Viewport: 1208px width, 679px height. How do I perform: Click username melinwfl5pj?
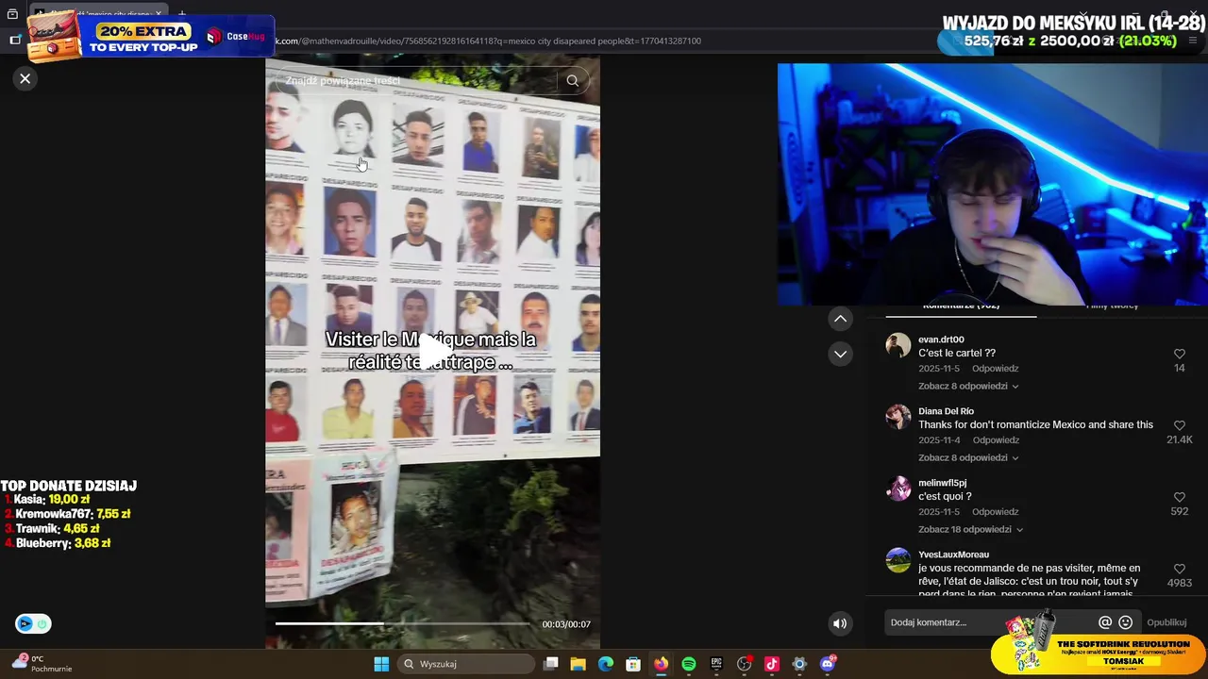pos(942,483)
